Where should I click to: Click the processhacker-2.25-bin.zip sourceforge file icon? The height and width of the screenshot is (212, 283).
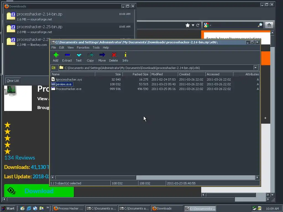11,29
